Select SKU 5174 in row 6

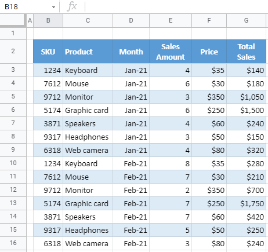click(48, 110)
